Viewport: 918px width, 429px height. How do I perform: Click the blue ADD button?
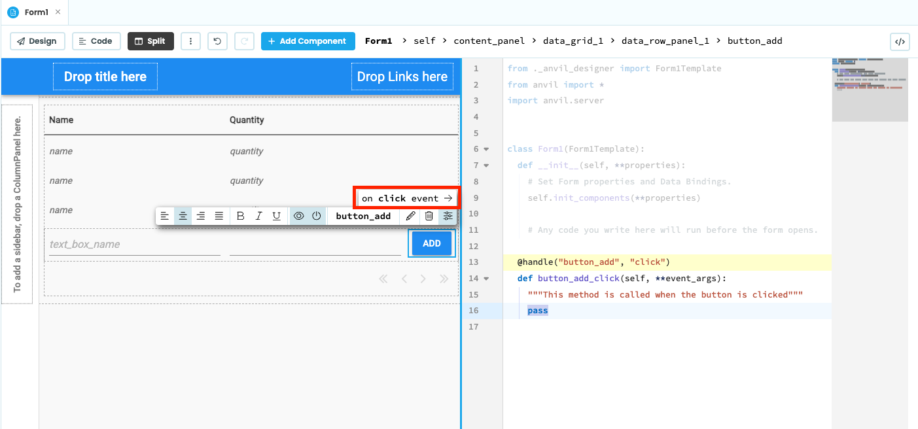point(432,243)
